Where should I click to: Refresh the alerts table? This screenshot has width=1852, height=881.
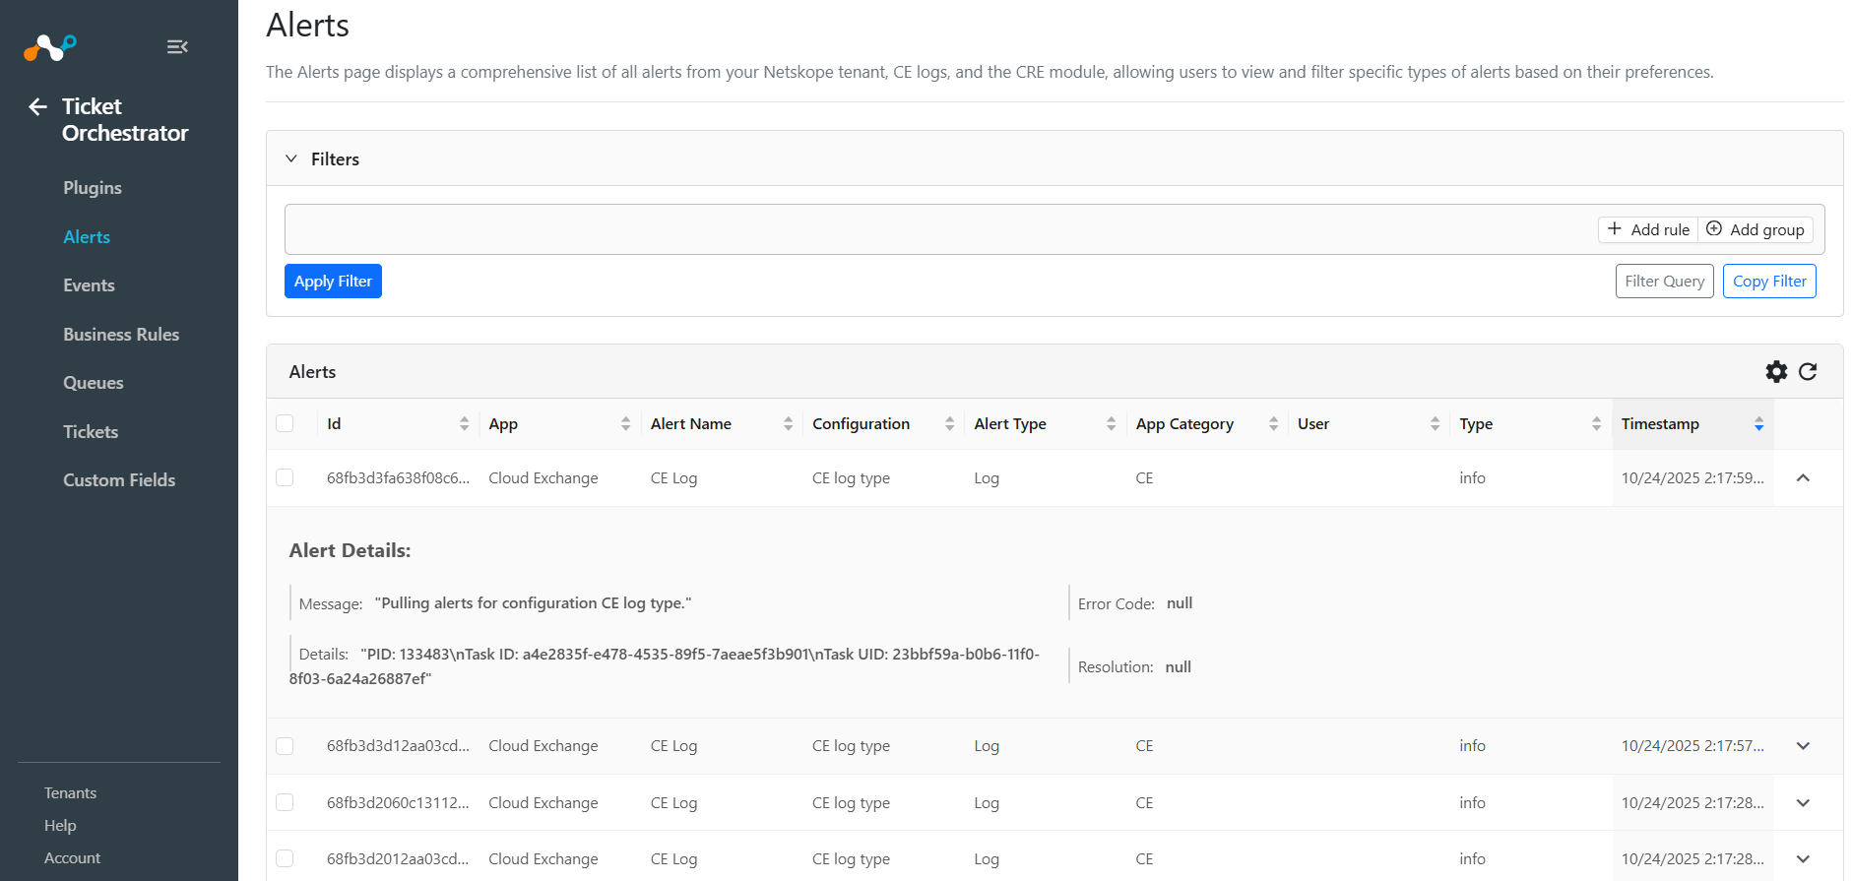pyautogui.click(x=1808, y=371)
